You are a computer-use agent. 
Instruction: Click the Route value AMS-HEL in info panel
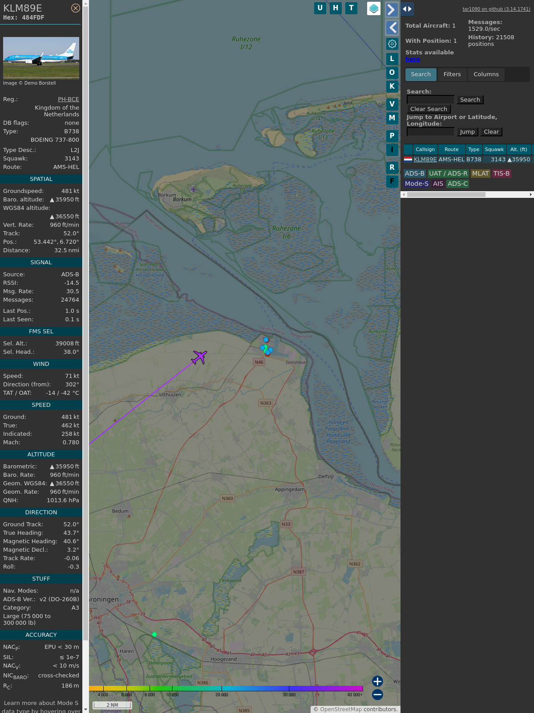pos(66,167)
